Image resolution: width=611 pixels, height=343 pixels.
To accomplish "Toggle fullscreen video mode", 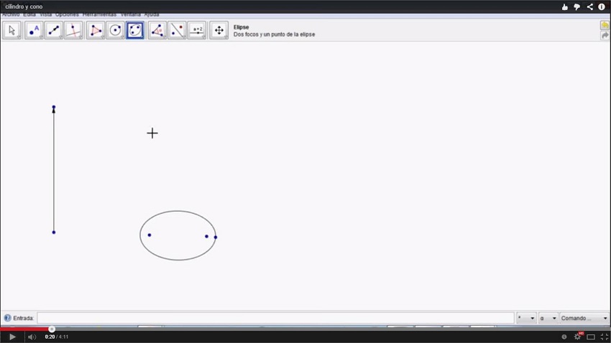I will (604, 337).
